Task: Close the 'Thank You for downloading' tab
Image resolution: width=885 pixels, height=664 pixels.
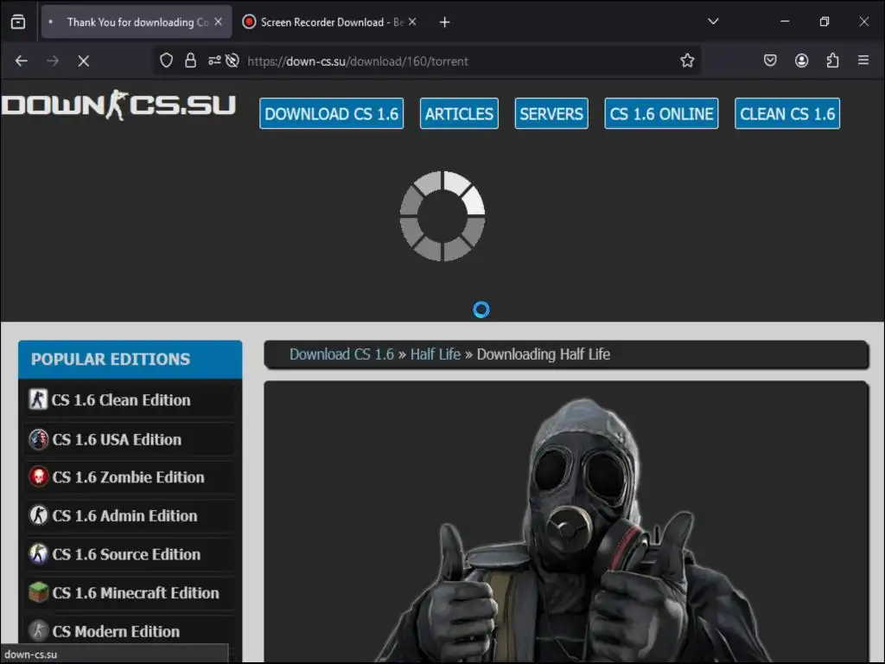Action: [x=219, y=22]
